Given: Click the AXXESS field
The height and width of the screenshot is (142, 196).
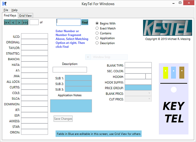Looking at the screenshot, I should (34, 121).
